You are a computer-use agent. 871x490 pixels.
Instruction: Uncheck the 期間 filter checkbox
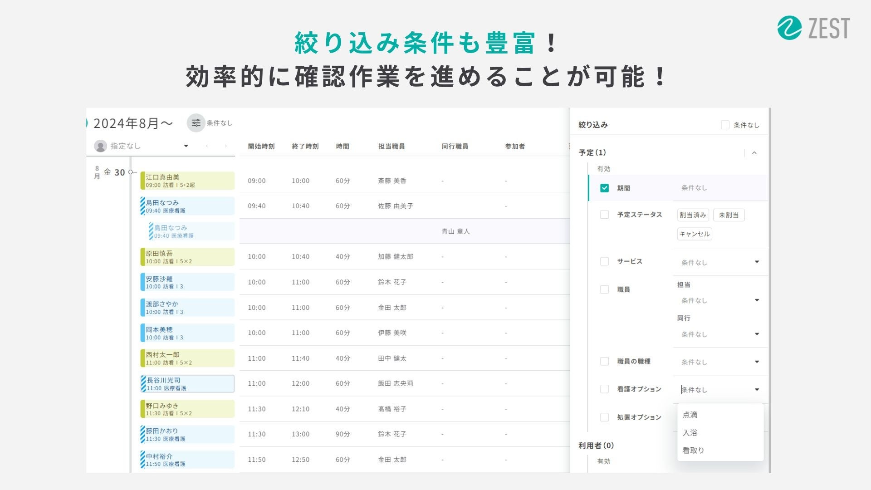click(x=604, y=188)
